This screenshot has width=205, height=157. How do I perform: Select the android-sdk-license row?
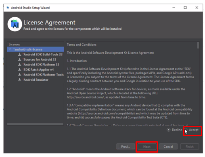point(36,49)
